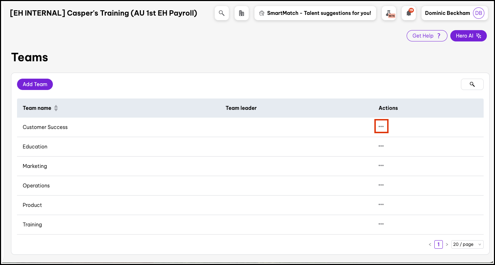Open the organisation building icon
This screenshot has height=265, width=495.
(242, 13)
